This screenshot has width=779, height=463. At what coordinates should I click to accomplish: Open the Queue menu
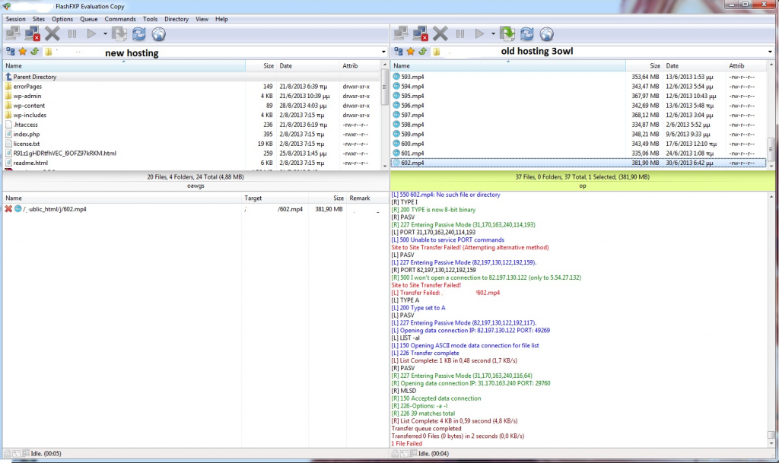88,18
